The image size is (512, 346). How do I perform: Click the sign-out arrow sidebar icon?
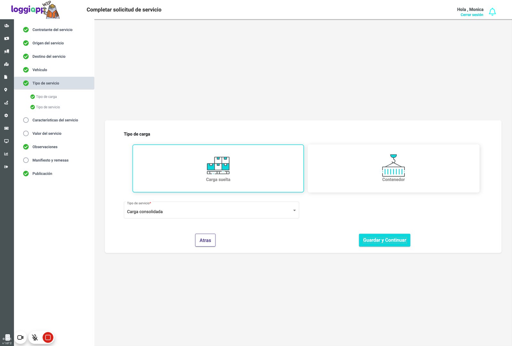pos(6,167)
